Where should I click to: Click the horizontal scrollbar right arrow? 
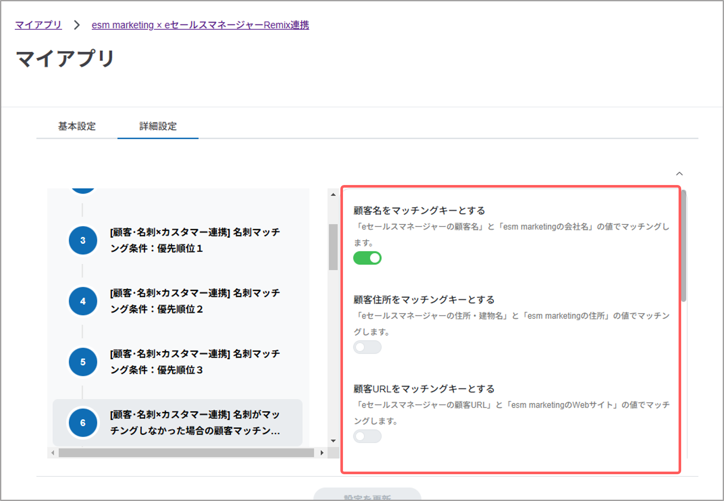click(322, 453)
